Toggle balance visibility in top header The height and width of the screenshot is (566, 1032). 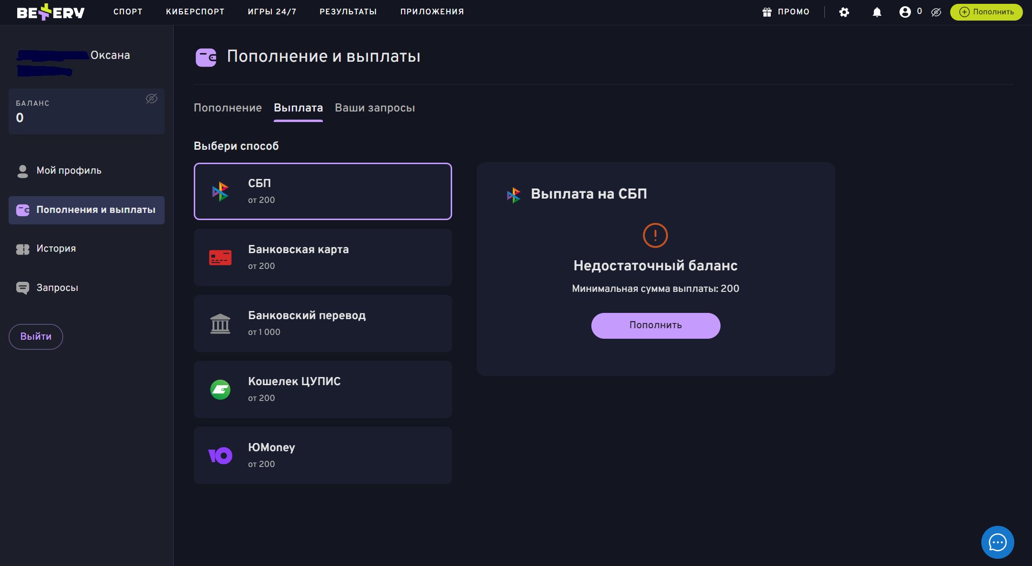pyautogui.click(x=936, y=12)
